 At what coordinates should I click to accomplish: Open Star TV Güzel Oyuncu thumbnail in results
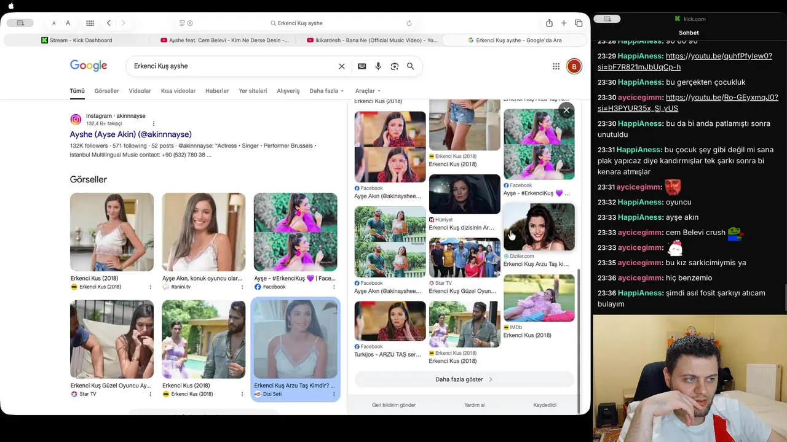pos(111,339)
